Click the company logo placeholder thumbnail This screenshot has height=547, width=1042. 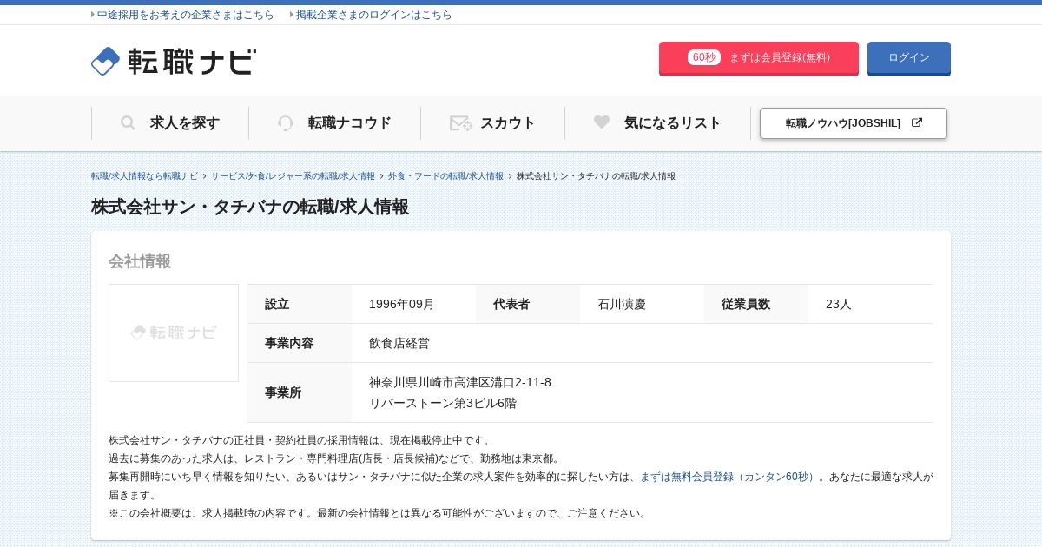click(174, 333)
